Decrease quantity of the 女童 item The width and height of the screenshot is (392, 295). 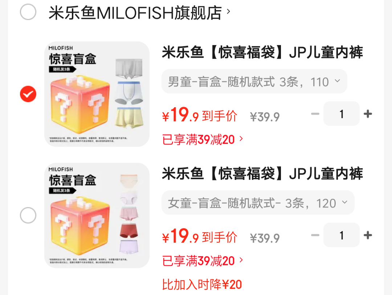[315, 235]
